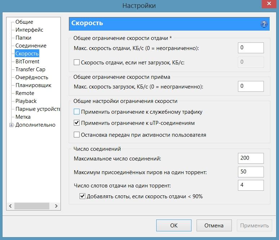The height and width of the screenshot is (240, 279).
Task: Uncheck Добавлять слоты, если скорость отдачи < 90%
Action: tap(82, 196)
